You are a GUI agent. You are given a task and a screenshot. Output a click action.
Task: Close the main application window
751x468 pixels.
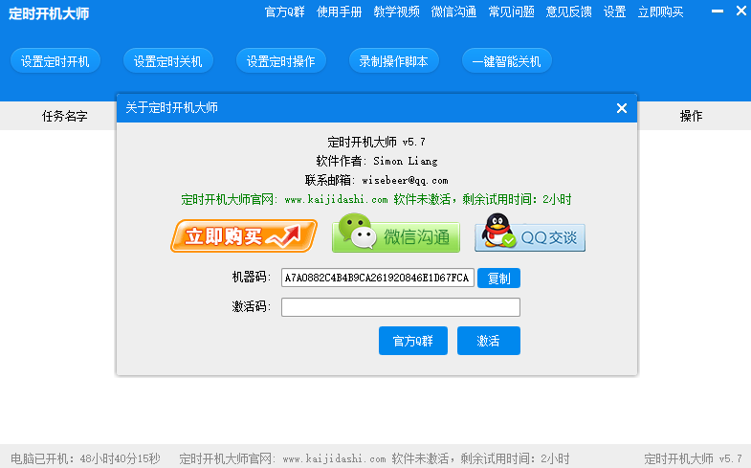pos(740,11)
